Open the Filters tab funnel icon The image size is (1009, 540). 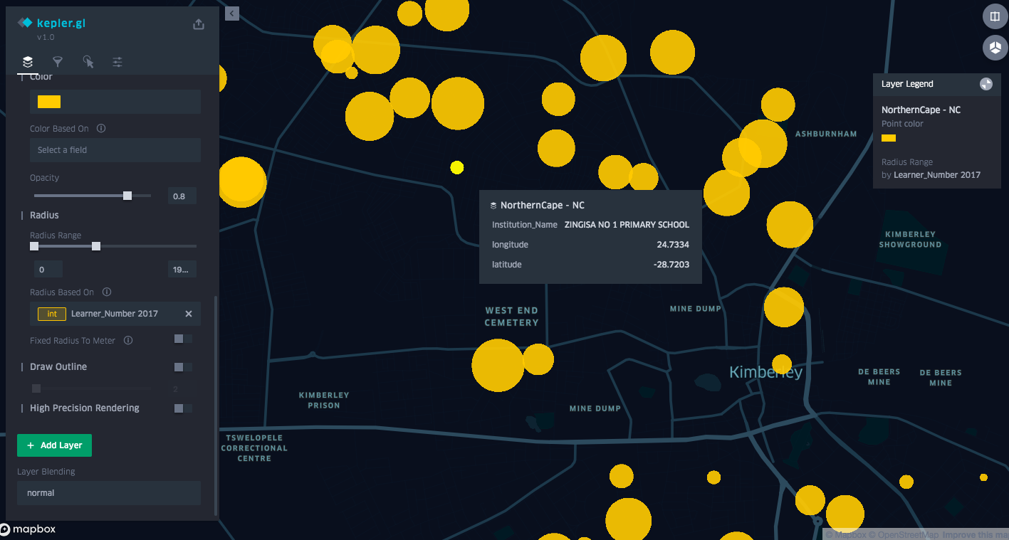[x=58, y=62]
